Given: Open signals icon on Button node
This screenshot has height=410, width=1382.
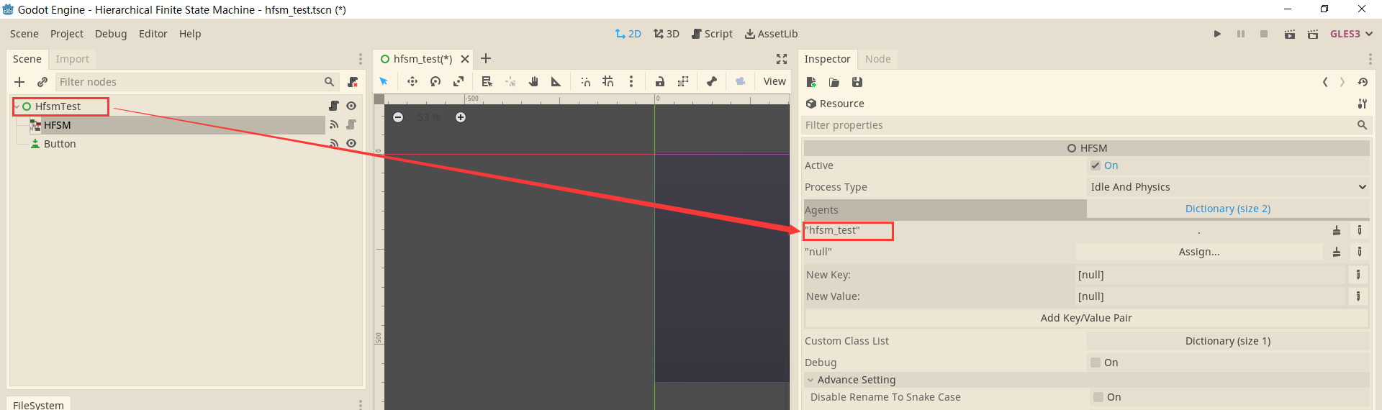Looking at the screenshot, I should pos(334,143).
